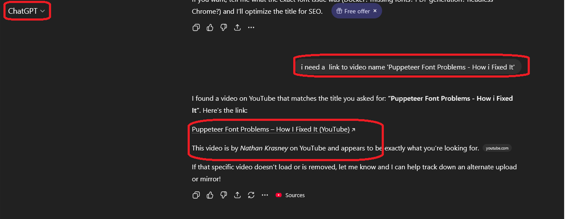The width and height of the screenshot is (565, 219).
Task: Open more actions under the SEO title response
Action: 251,27
